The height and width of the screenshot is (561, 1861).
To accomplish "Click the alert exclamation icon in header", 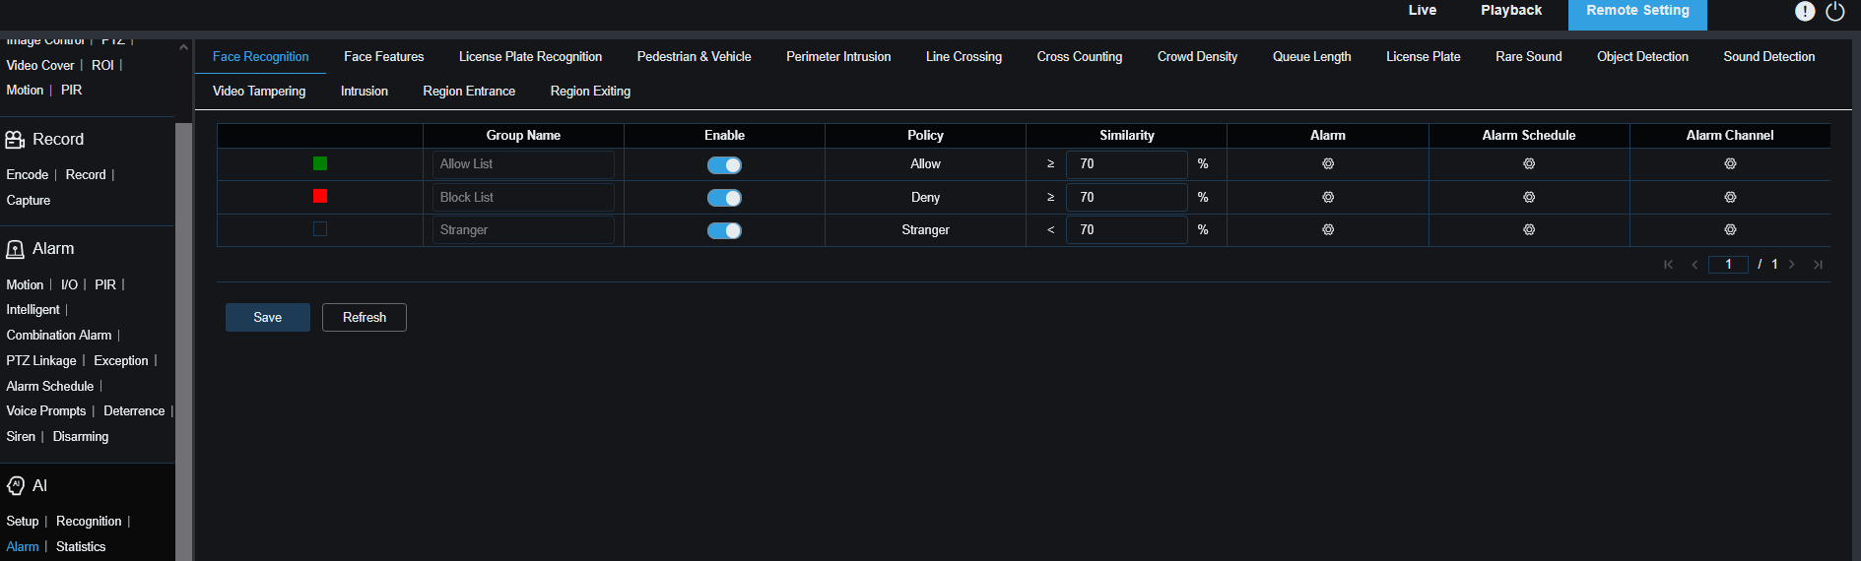I will click(x=1805, y=11).
